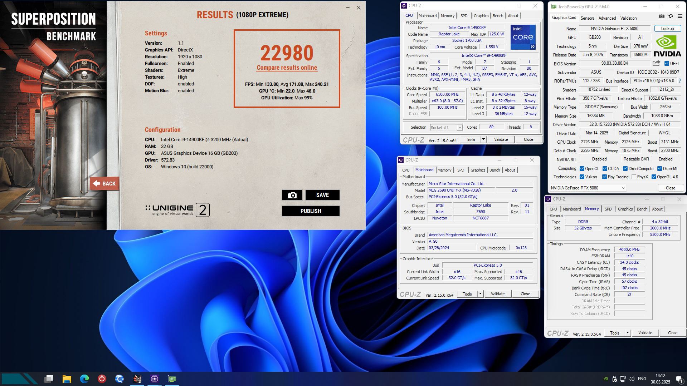Click the PUBLISH button
Screen dimensions: 687x386
[311, 211]
